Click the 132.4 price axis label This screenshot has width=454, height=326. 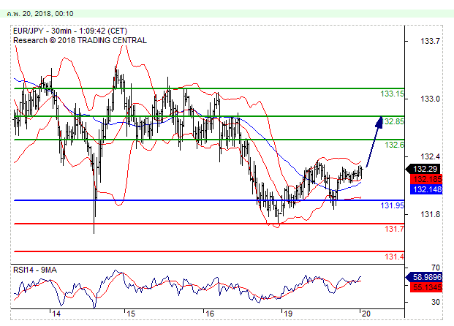click(430, 156)
